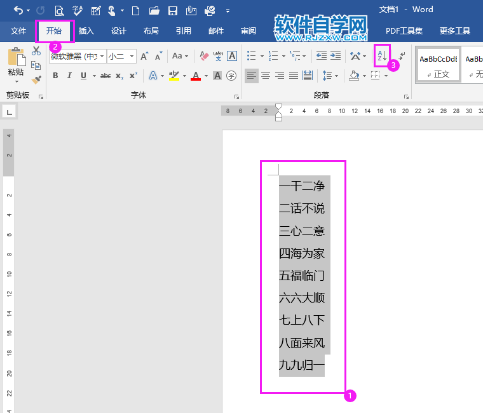Open the font size dropdown 小二

(121, 57)
